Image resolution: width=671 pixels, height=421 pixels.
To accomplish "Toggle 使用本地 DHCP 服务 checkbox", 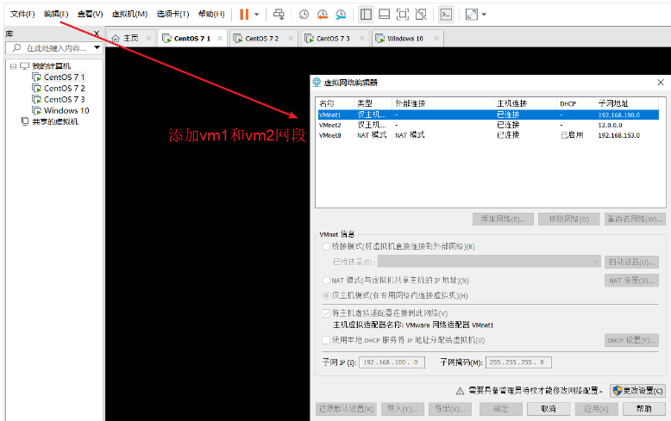I will pyautogui.click(x=326, y=340).
